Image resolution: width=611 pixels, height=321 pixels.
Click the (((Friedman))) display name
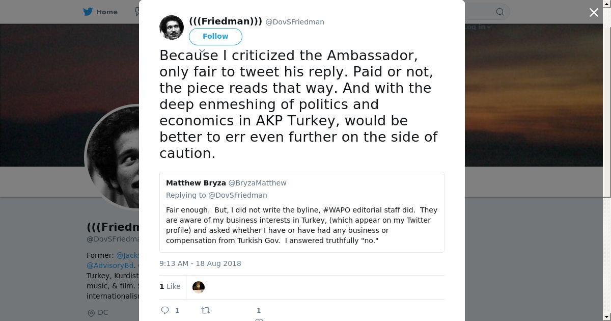(226, 21)
